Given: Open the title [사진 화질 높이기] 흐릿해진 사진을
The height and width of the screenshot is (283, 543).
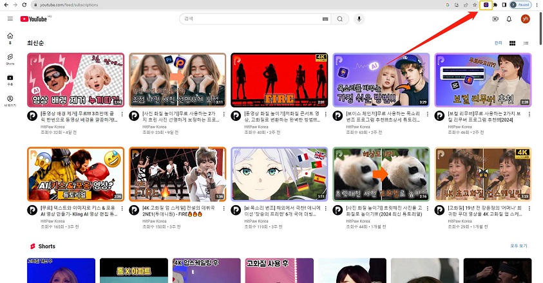Looking at the screenshot, I should point(384,211).
